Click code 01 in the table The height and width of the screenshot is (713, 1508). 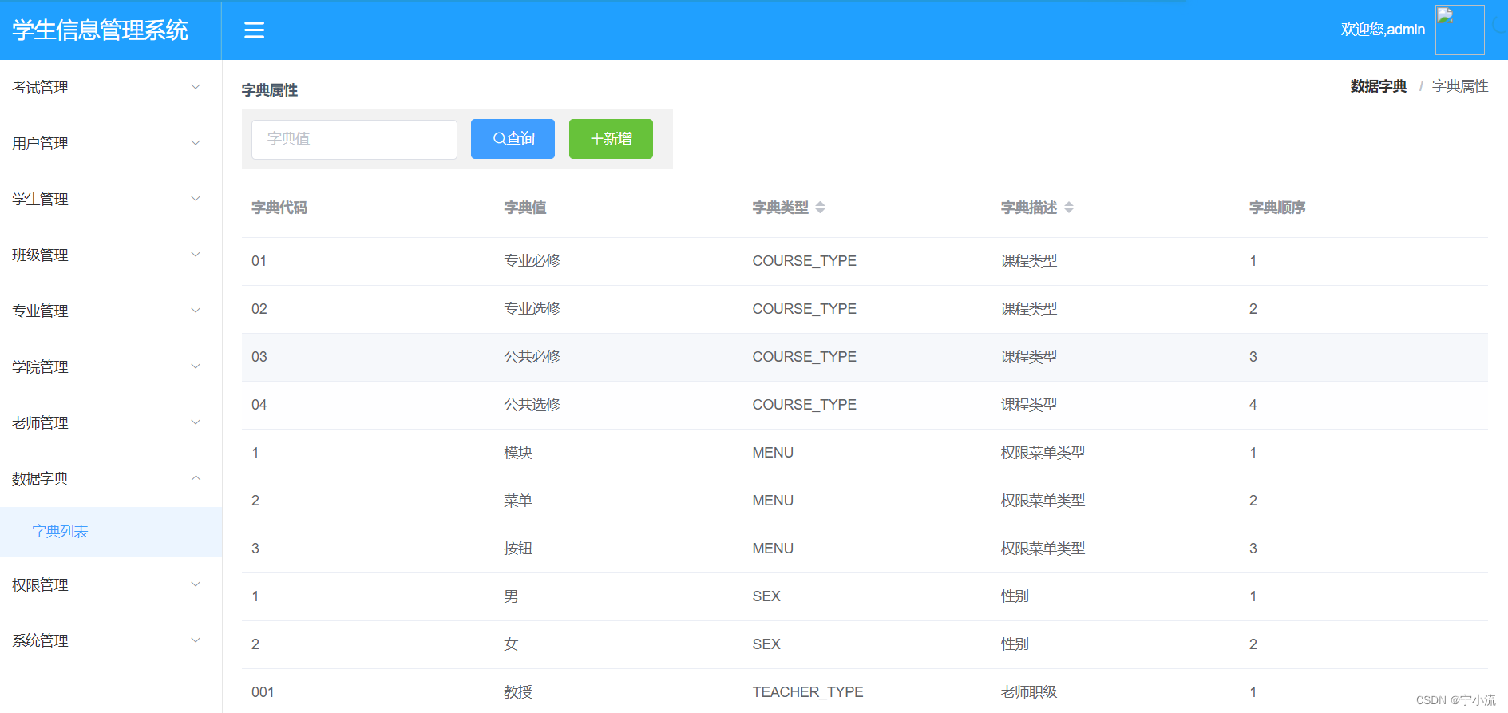pyautogui.click(x=259, y=261)
